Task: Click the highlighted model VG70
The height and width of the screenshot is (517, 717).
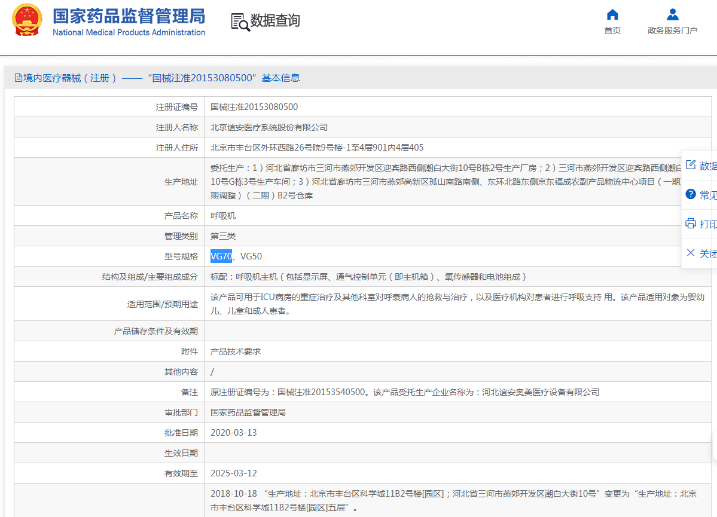Action: [x=221, y=256]
